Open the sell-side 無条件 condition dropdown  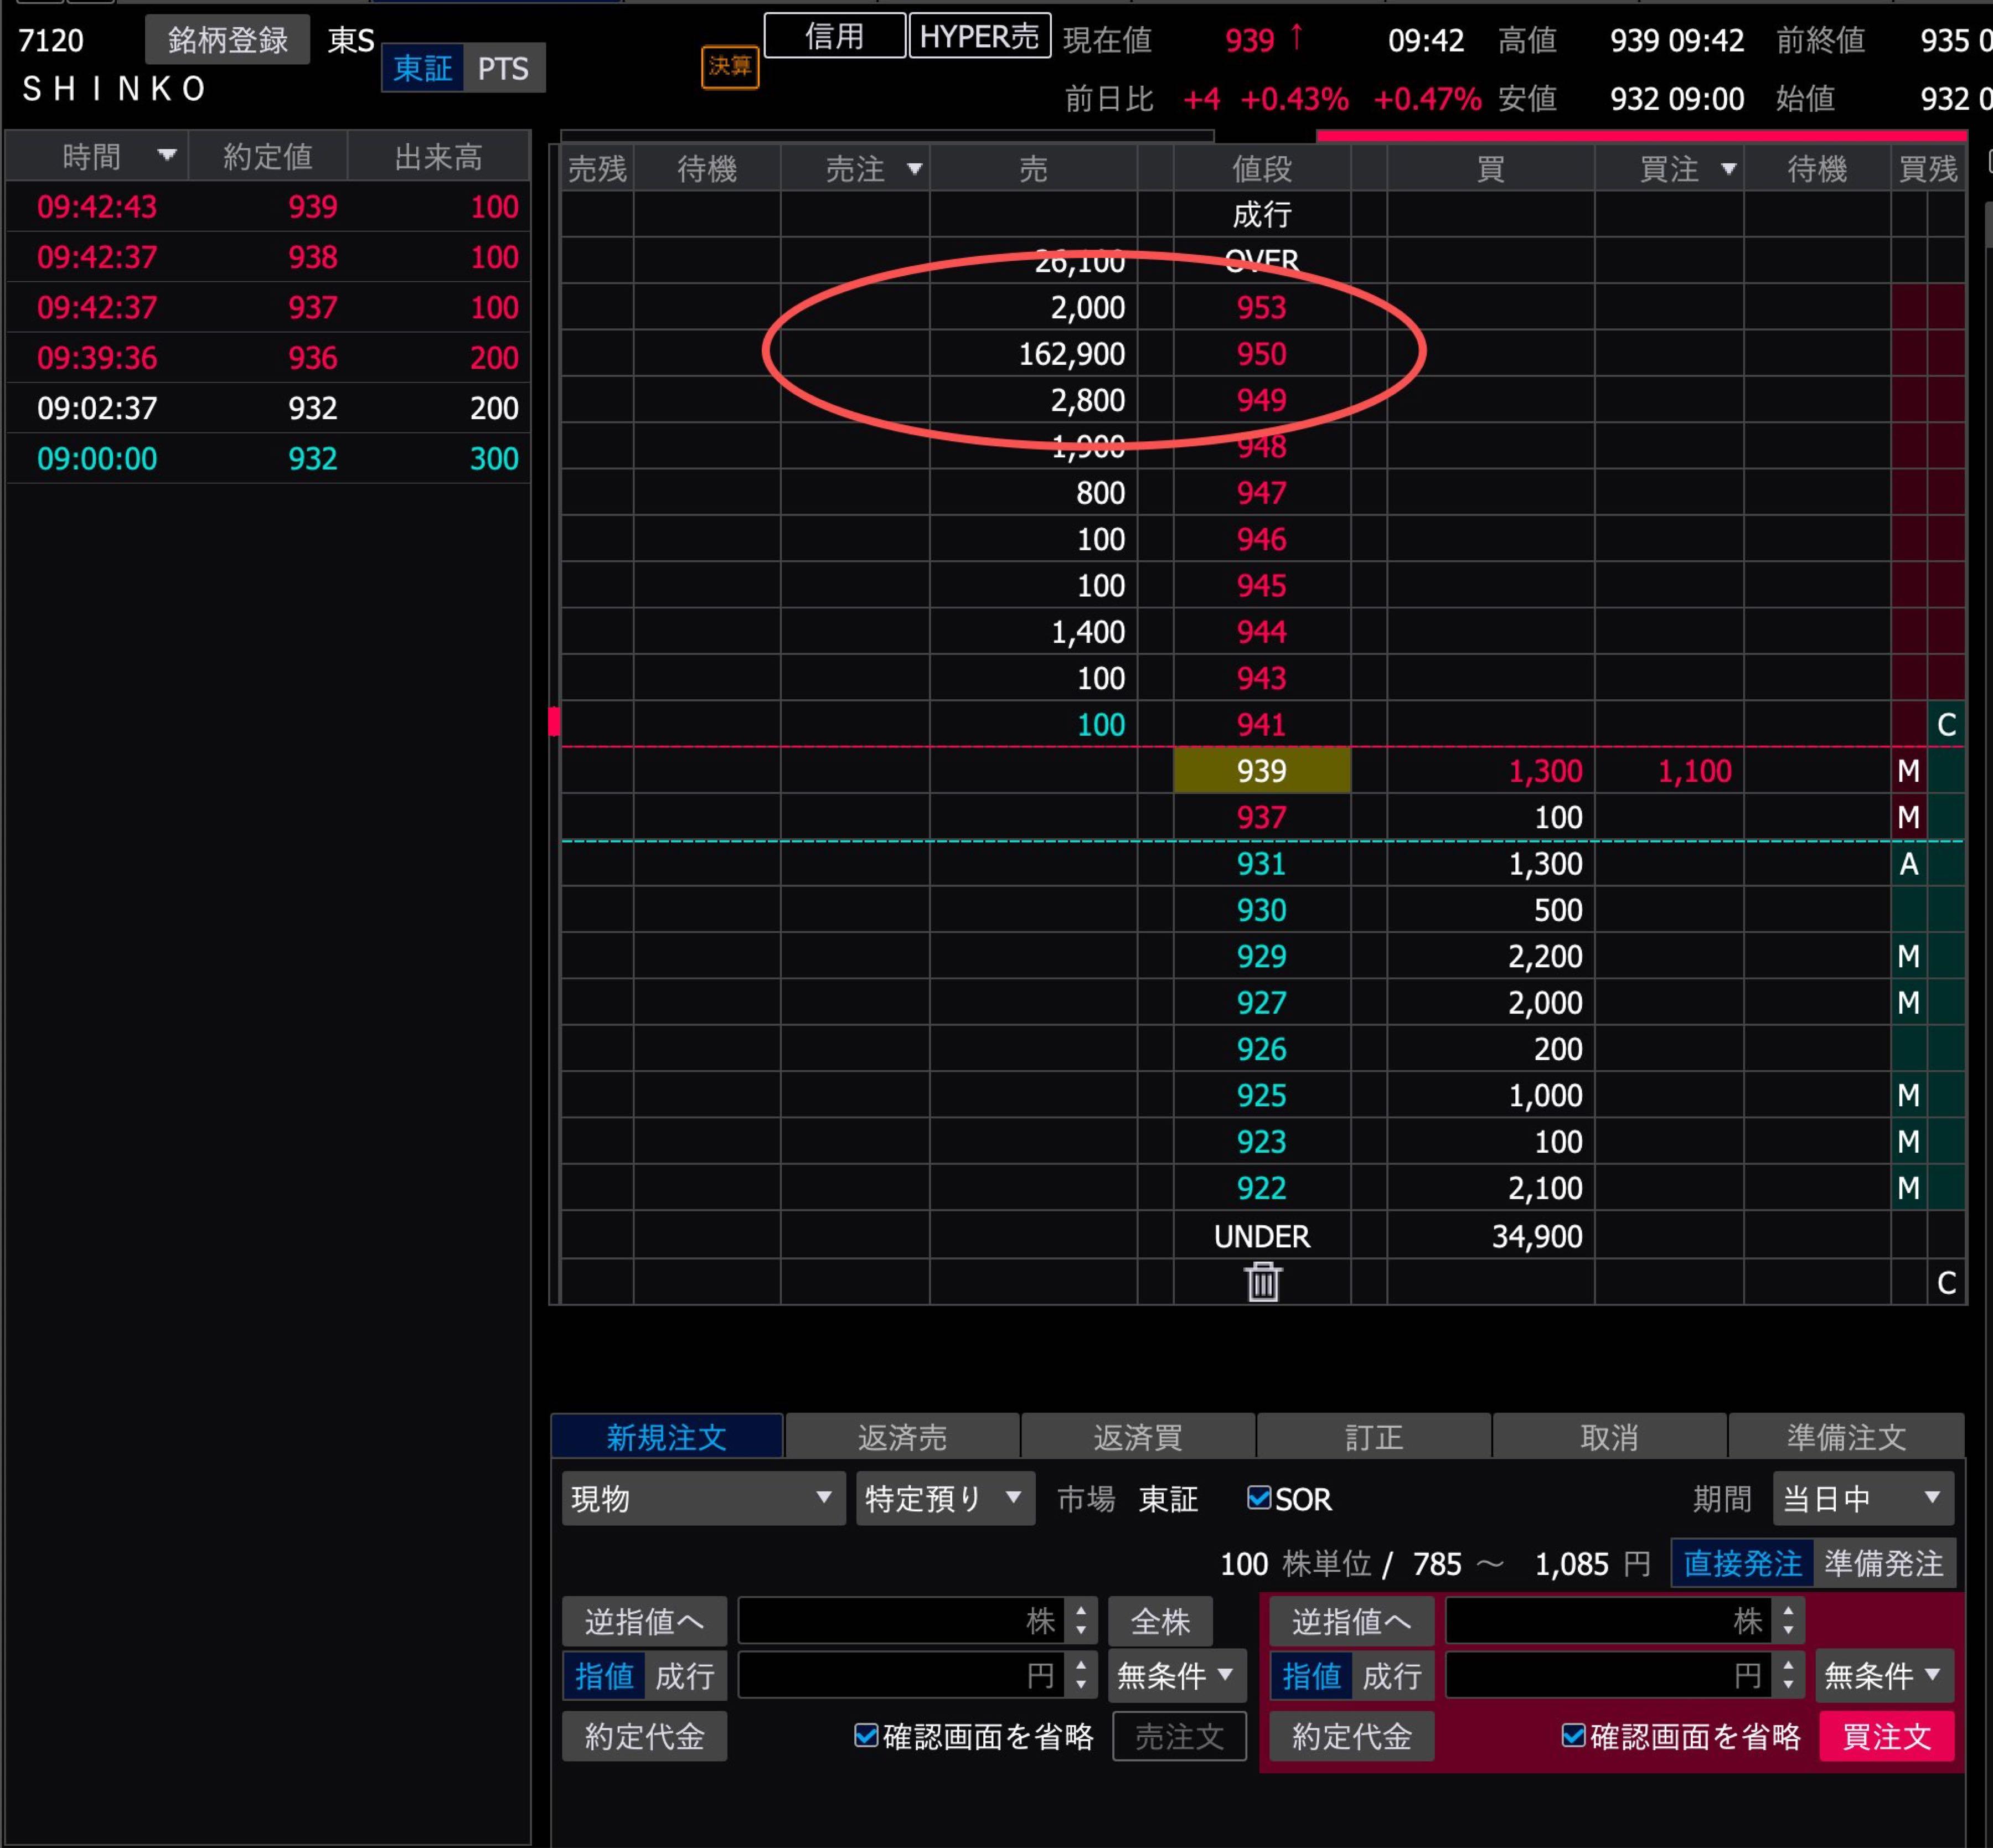tap(1177, 1676)
